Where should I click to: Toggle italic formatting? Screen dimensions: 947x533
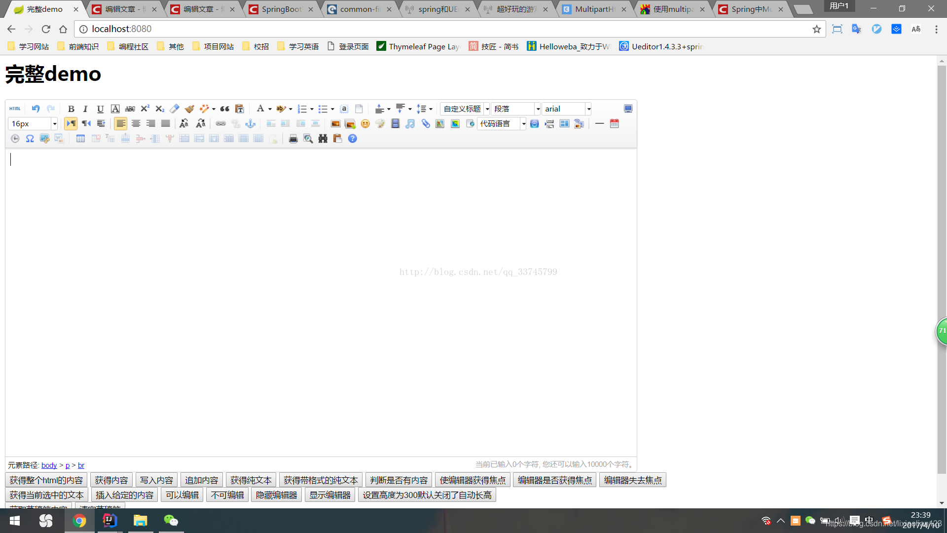85,109
